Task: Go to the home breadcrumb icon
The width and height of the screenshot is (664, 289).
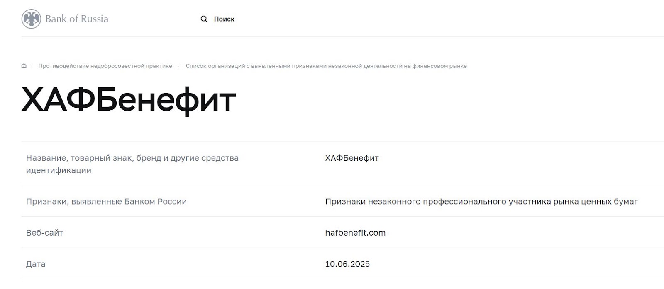Action: (x=24, y=66)
